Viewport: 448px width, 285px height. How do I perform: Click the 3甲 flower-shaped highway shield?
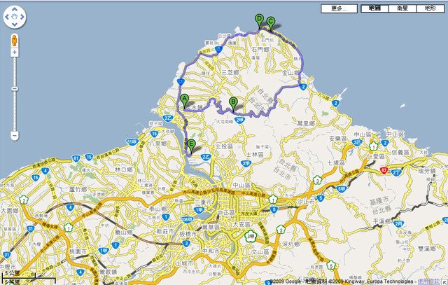click(x=251, y=237)
